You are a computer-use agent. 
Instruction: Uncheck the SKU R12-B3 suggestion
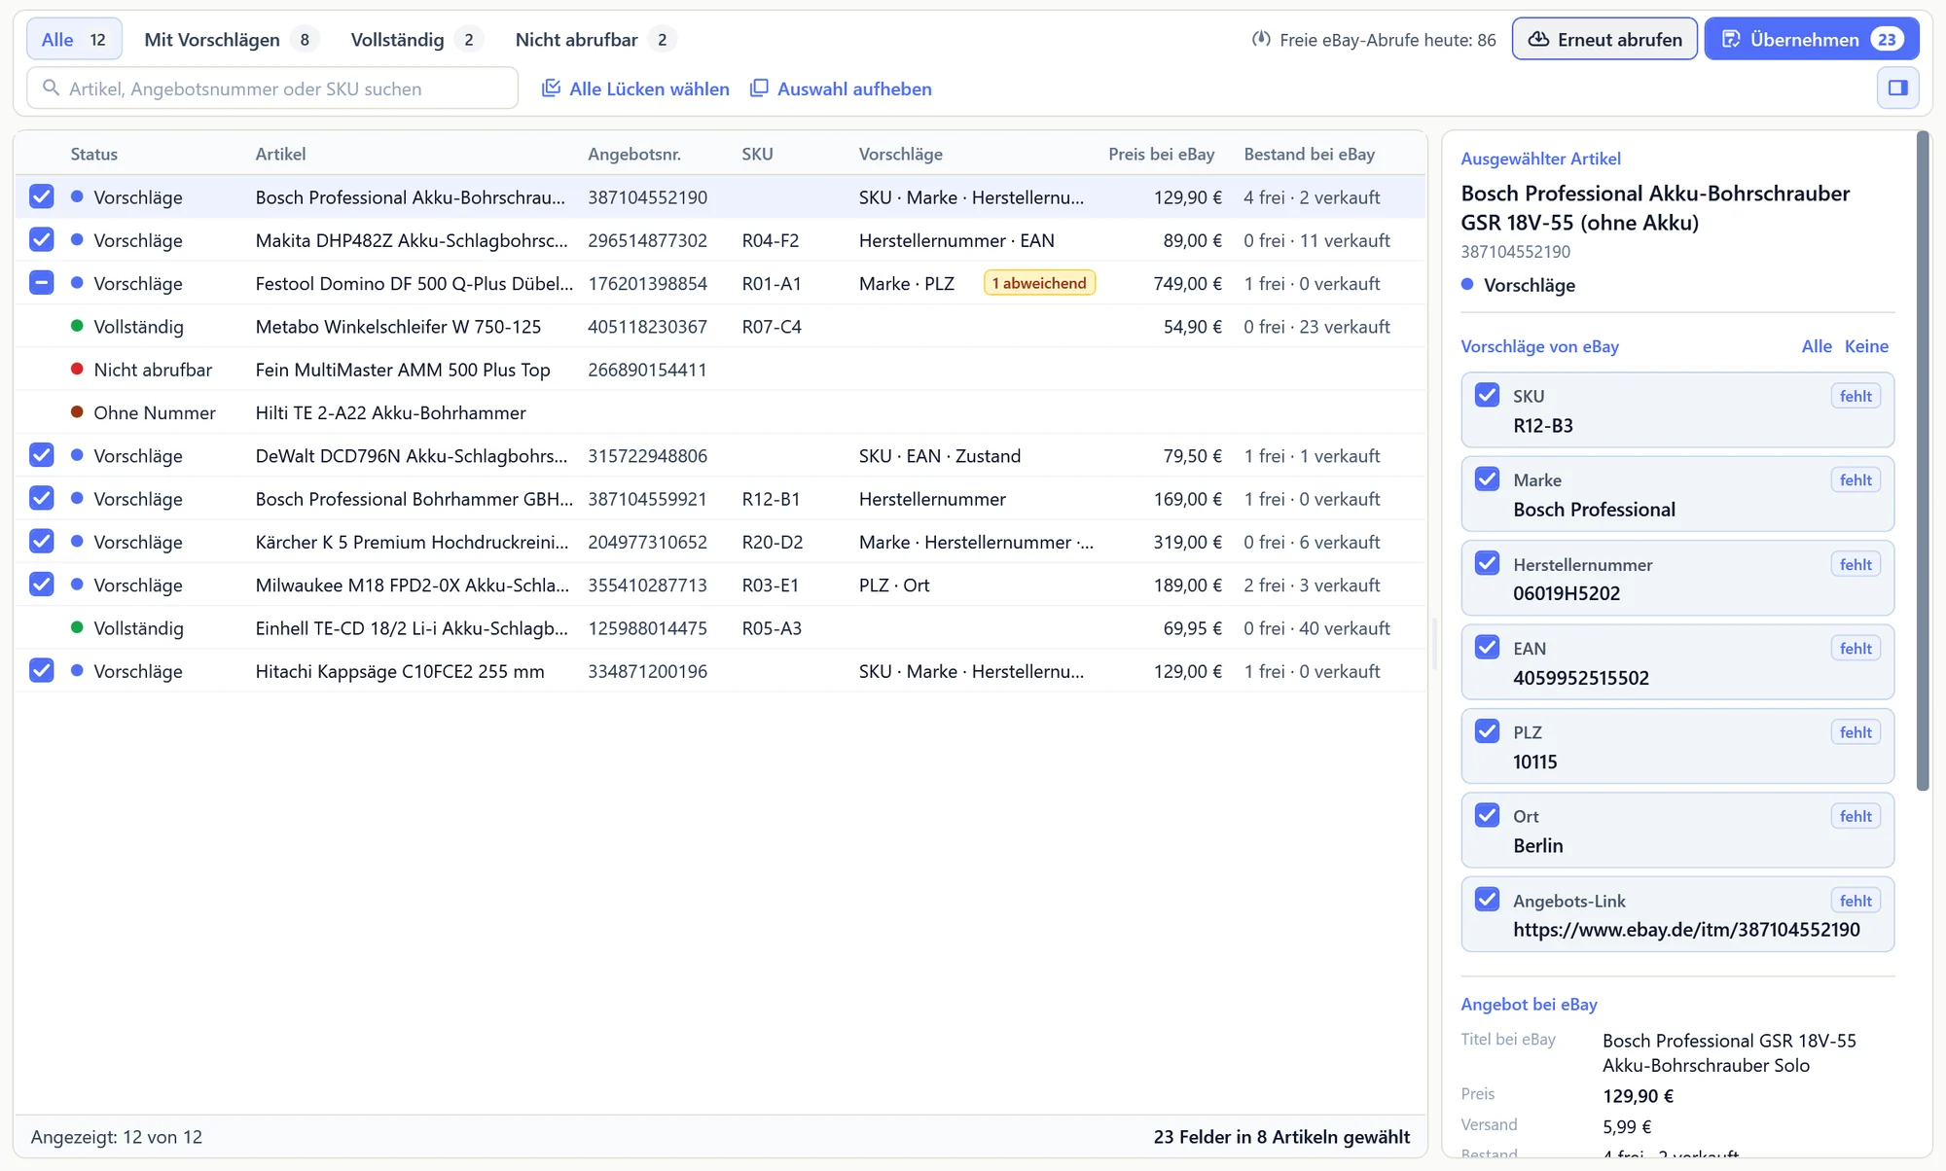[x=1487, y=395]
